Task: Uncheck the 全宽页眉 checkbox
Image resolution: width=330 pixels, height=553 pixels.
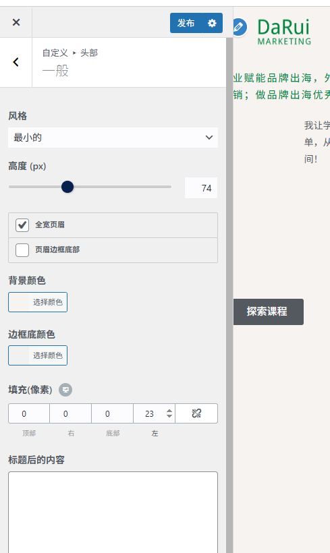Action: tap(22, 225)
